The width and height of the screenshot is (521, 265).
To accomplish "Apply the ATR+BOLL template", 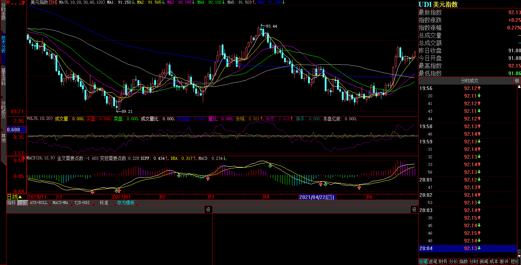I will tap(38, 203).
